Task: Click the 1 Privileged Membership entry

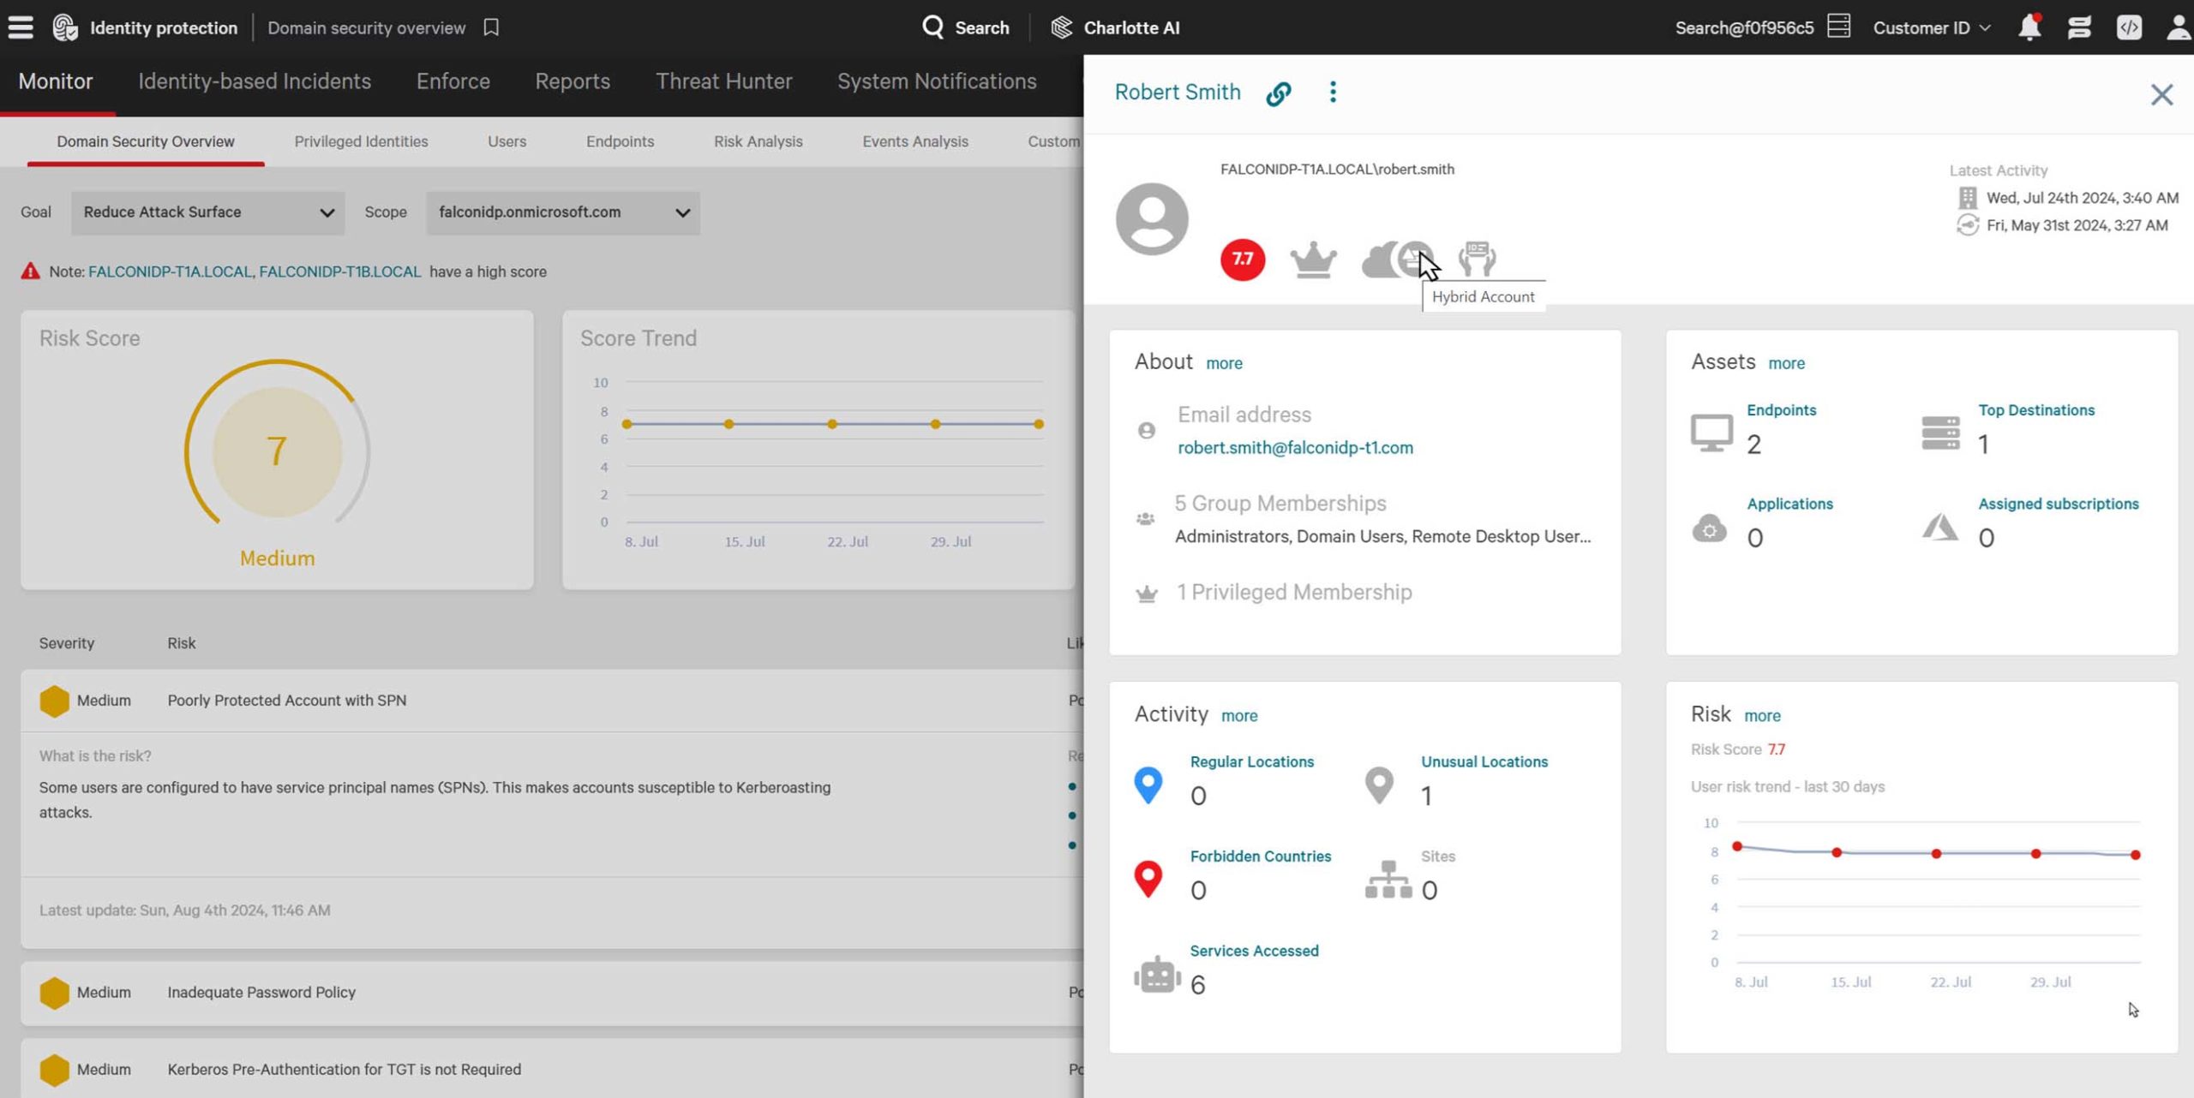Action: [x=1294, y=592]
